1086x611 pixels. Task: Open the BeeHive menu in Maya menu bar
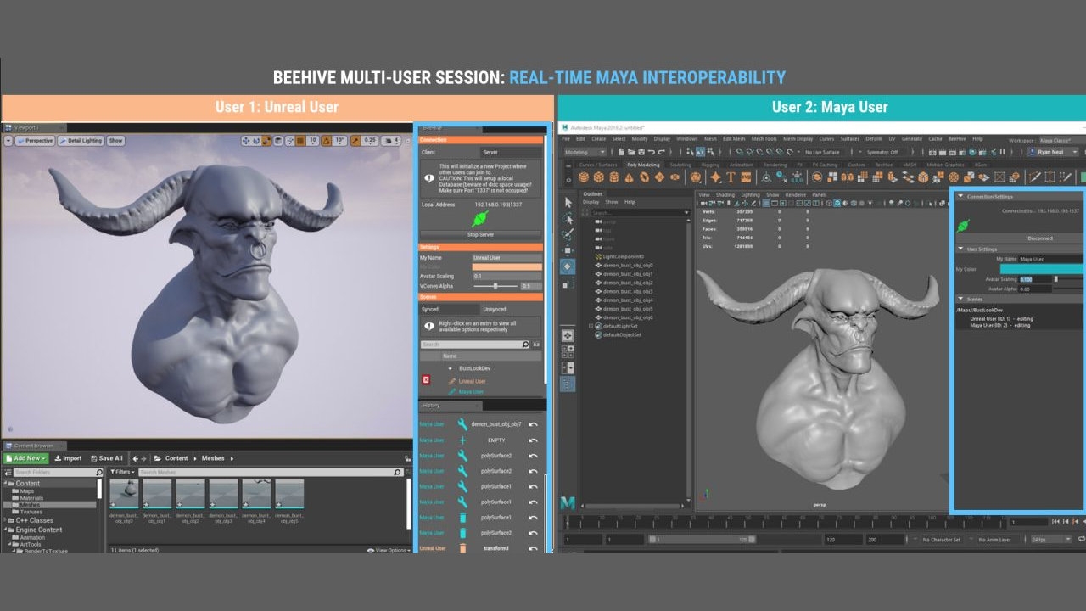click(x=957, y=139)
